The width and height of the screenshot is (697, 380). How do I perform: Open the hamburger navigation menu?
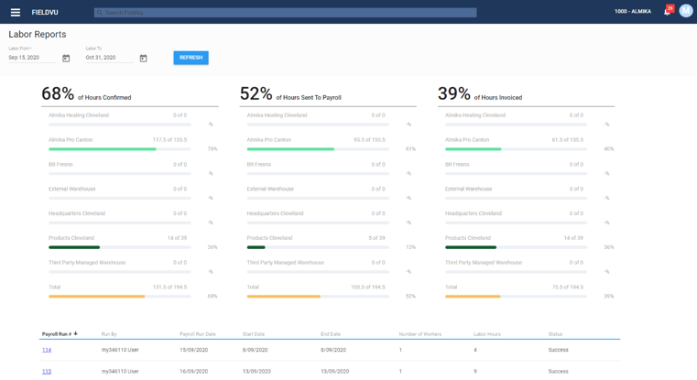[x=16, y=13]
